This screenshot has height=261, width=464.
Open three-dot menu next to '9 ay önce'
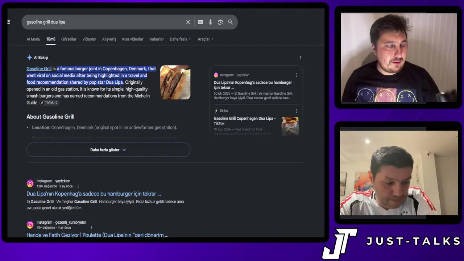pyautogui.click(x=78, y=186)
